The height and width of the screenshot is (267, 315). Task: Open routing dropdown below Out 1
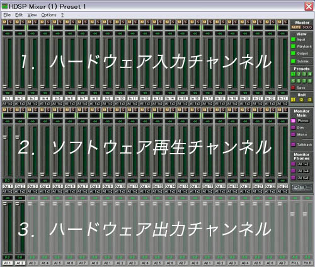coord(8,191)
